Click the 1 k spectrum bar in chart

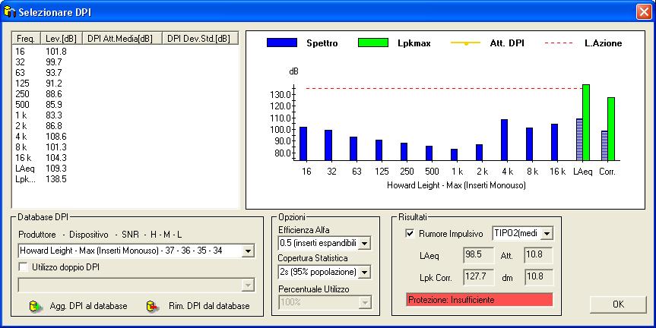click(454, 155)
